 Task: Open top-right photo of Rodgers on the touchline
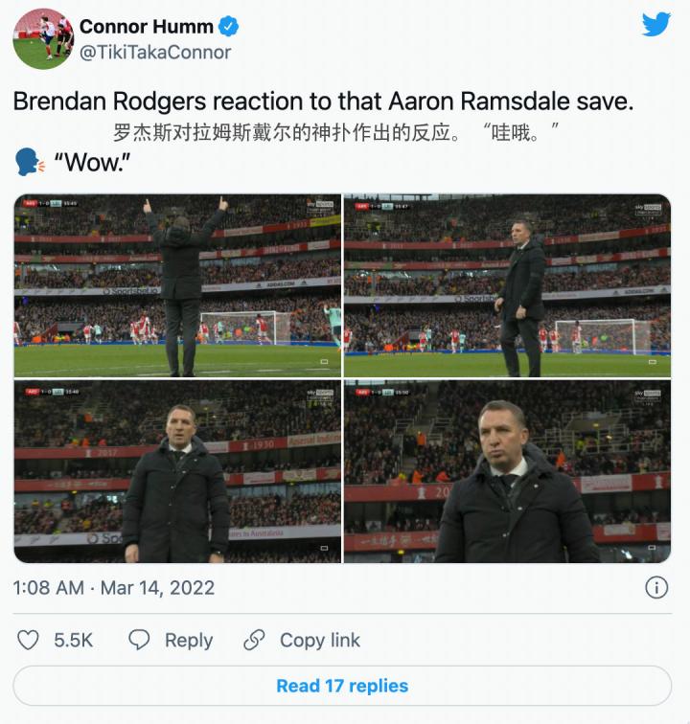(507, 285)
